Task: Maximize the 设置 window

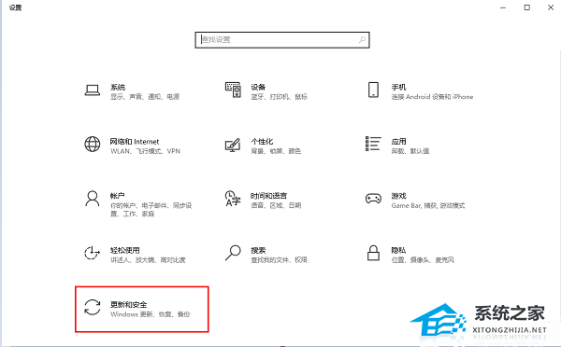Action: click(527, 7)
